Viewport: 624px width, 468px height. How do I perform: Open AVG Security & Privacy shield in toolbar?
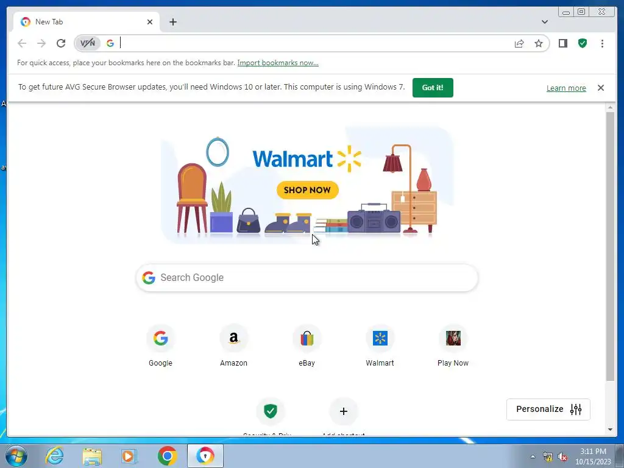[x=583, y=43]
